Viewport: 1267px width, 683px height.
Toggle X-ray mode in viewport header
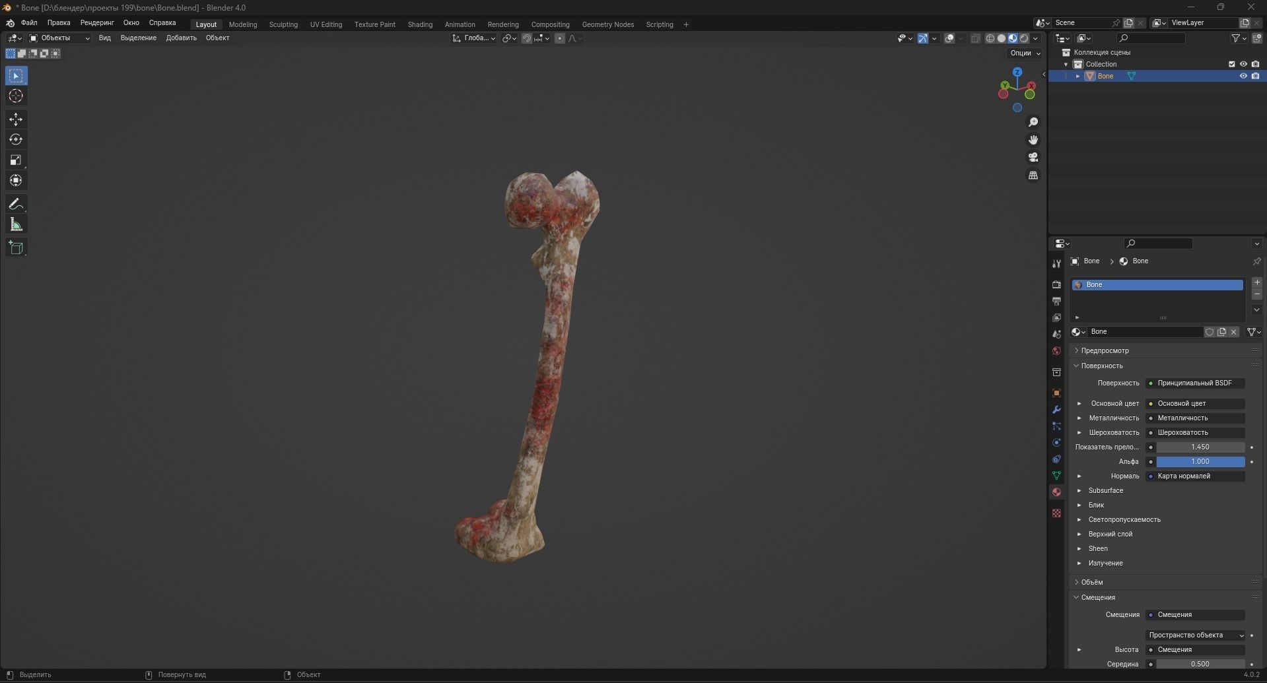pyautogui.click(x=976, y=38)
